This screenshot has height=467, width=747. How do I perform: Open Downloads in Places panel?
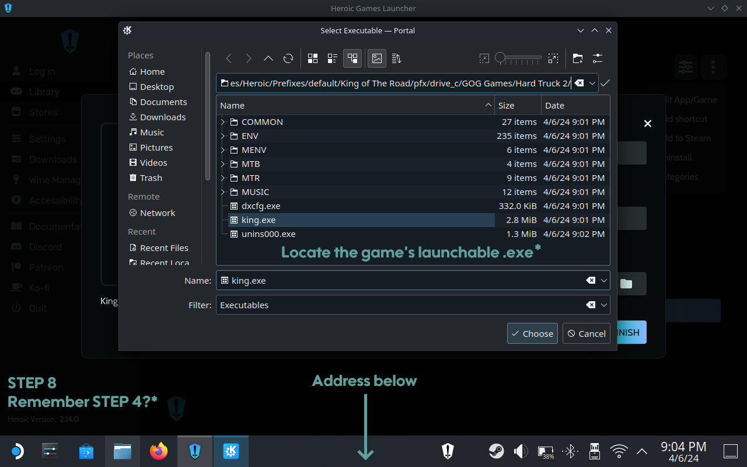(162, 117)
